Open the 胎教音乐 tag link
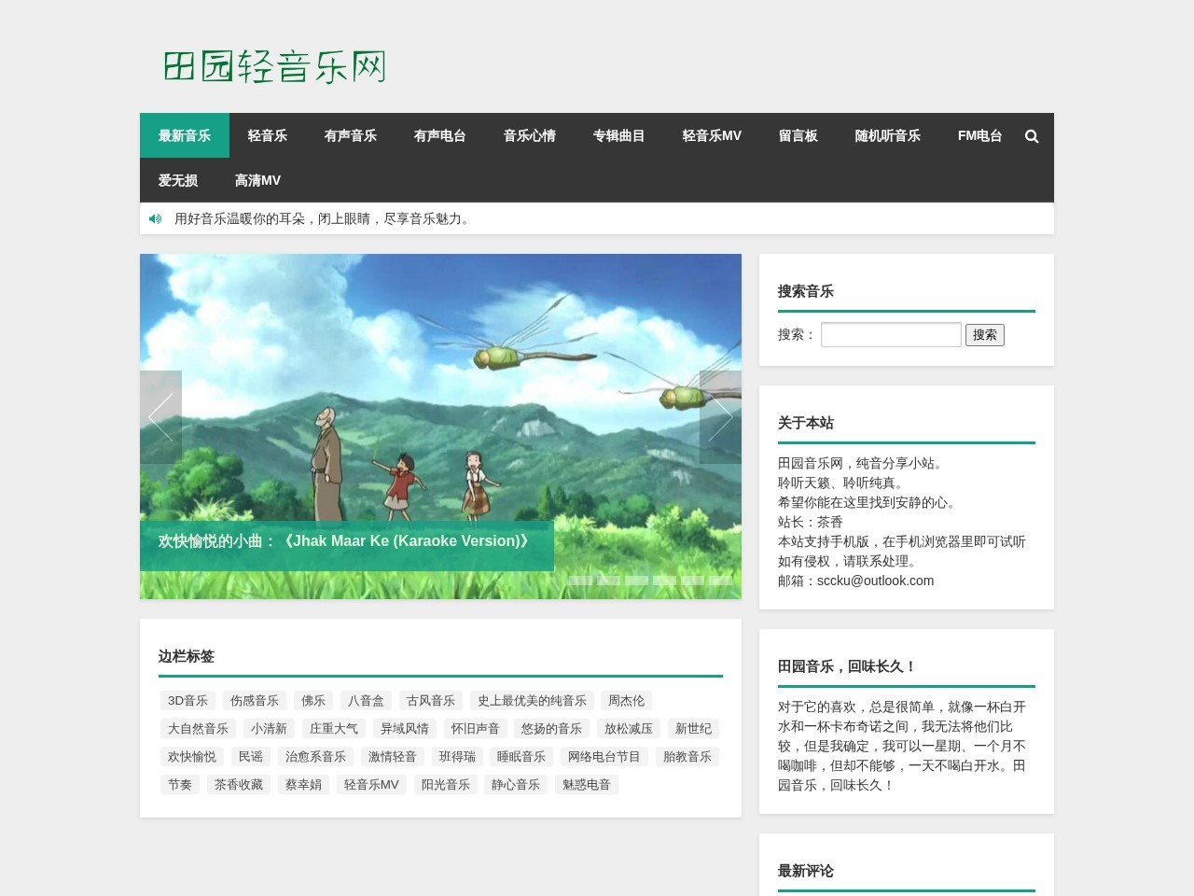Viewport: 1194px width, 896px height. [x=687, y=756]
